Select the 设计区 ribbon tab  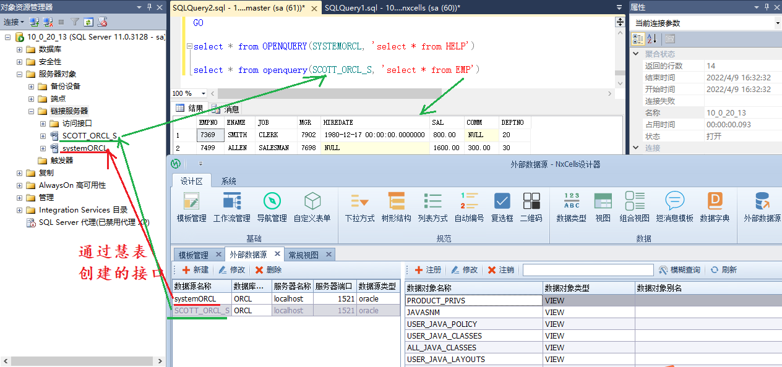(192, 180)
